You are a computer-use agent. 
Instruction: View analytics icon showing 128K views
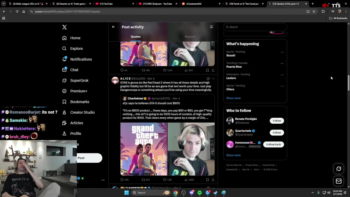pos(186,180)
